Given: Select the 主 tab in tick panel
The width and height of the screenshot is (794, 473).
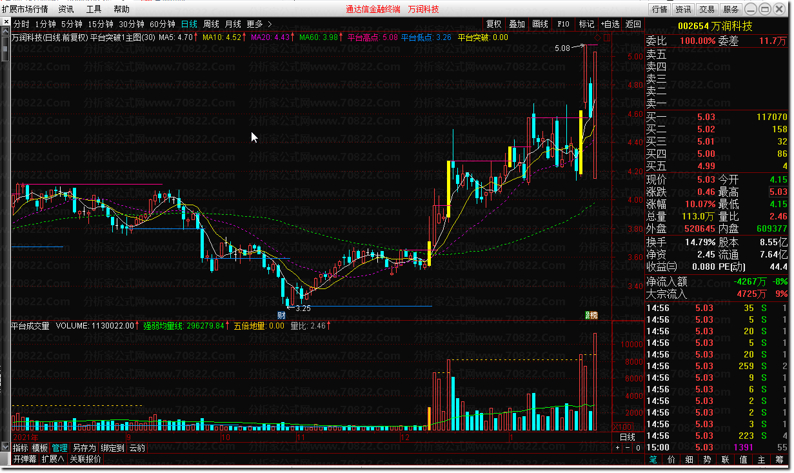Looking at the screenshot, I should click(x=762, y=459).
